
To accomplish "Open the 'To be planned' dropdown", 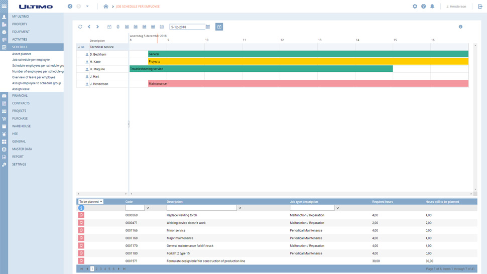I will 91,202.
